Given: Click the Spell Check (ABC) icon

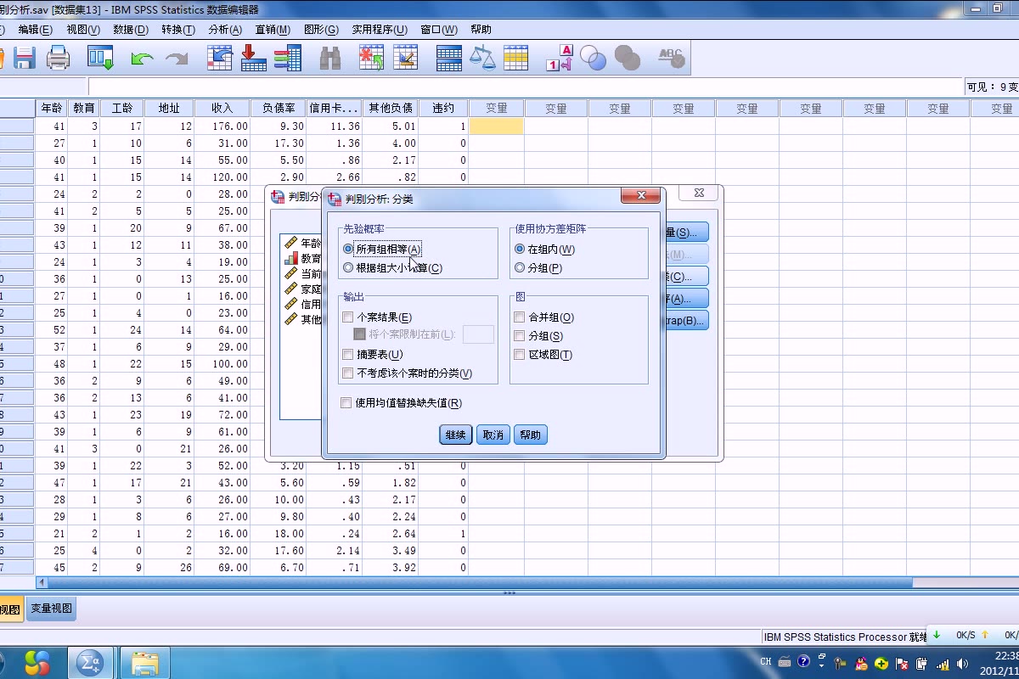Looking at the screenshot, I should click(x=671, y=58).
